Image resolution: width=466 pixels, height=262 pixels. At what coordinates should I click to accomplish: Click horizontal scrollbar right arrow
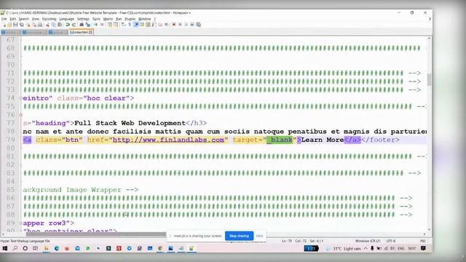(424, 234)
